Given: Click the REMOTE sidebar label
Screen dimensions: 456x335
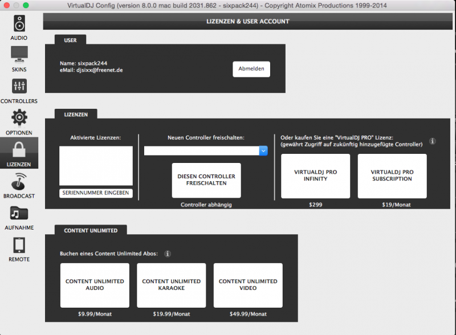Looking at the screenshot, I should (x=19, y=259).
